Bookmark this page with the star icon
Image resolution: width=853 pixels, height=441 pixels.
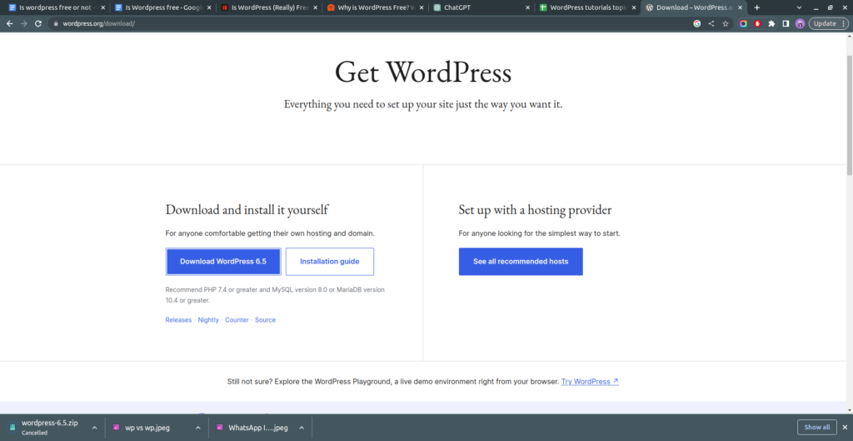[x=726, y=23]
